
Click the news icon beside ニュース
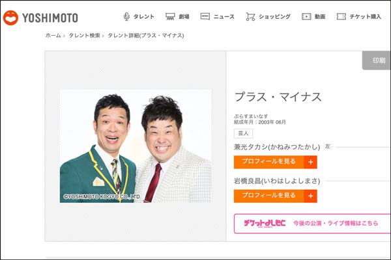point(205,16)
